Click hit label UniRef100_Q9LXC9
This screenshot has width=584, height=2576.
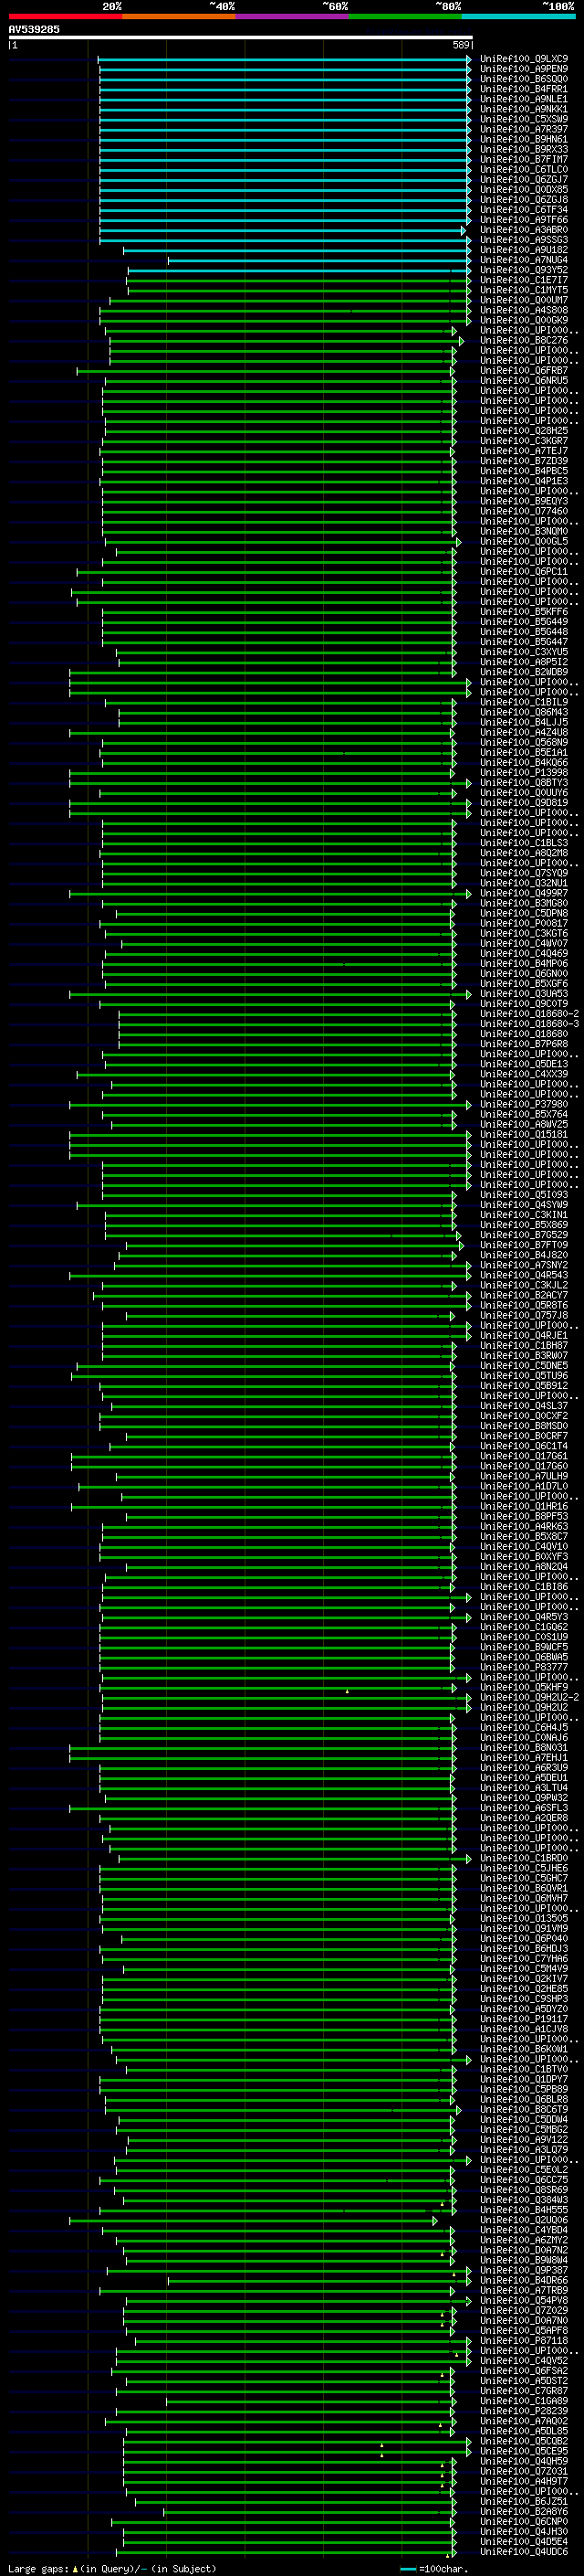point(524,59)
